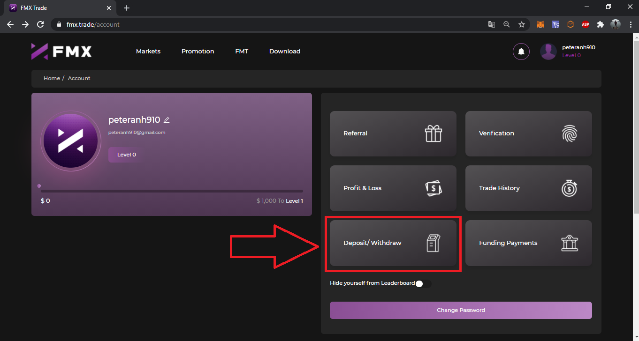The height and width of the screenshot is (341, 639).
Task: Open the browser zoom magnifier icon
Action: coord(506,24)
